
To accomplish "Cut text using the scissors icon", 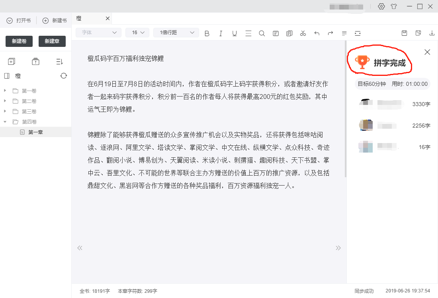I will click(303, 33).
